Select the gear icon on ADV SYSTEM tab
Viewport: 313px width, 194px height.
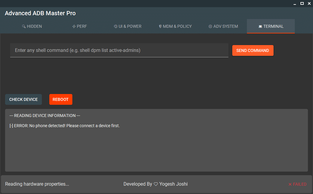(210, 26)
